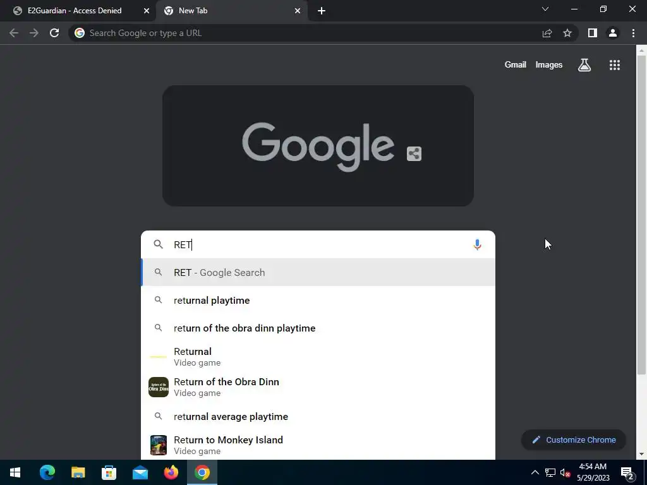Launch Microsoft Edge from taskbar
The image size is (647, 485).
click(47, 472)
